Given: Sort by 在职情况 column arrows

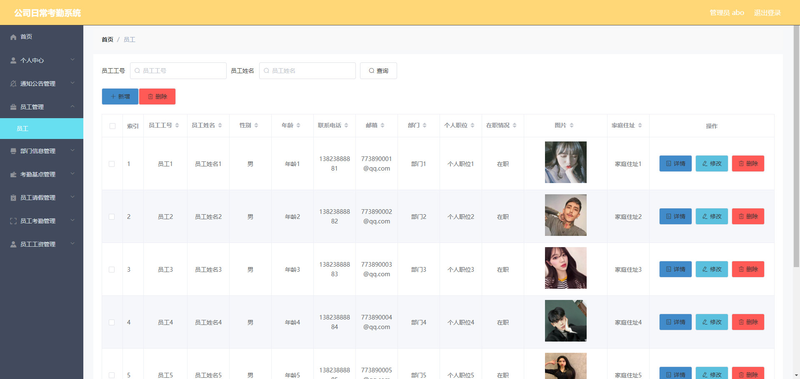Looking at the screenshot, I should [515, 125].
